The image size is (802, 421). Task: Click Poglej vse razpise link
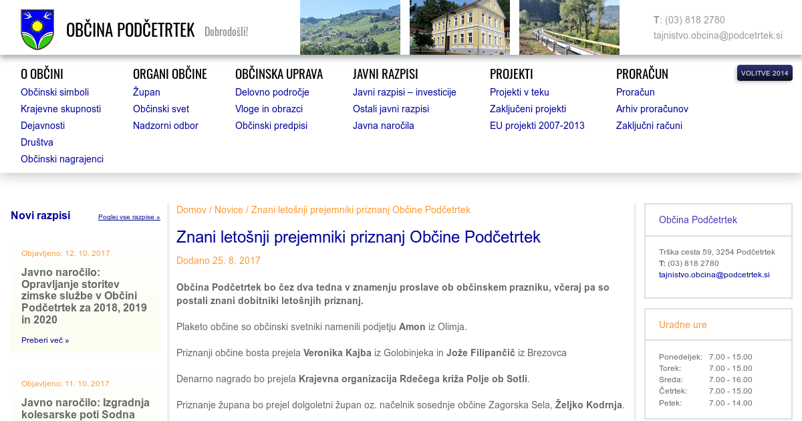(x=129, y=217)
